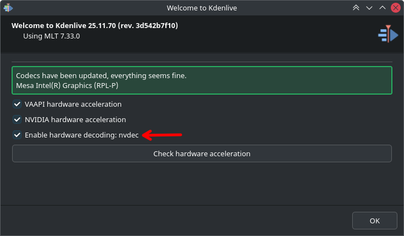Image resolution: width=404 pixels, height=236 pixels.
Task: Click the Welcome to Kdenlive 25.11.70 heading
Action: click(94, 26)
